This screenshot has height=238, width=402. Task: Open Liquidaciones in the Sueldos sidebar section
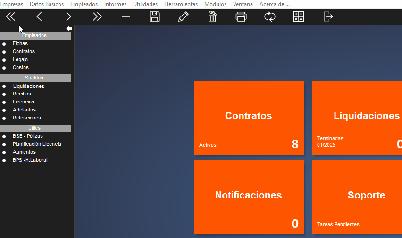pyautogui.click(x=28, y=86)
